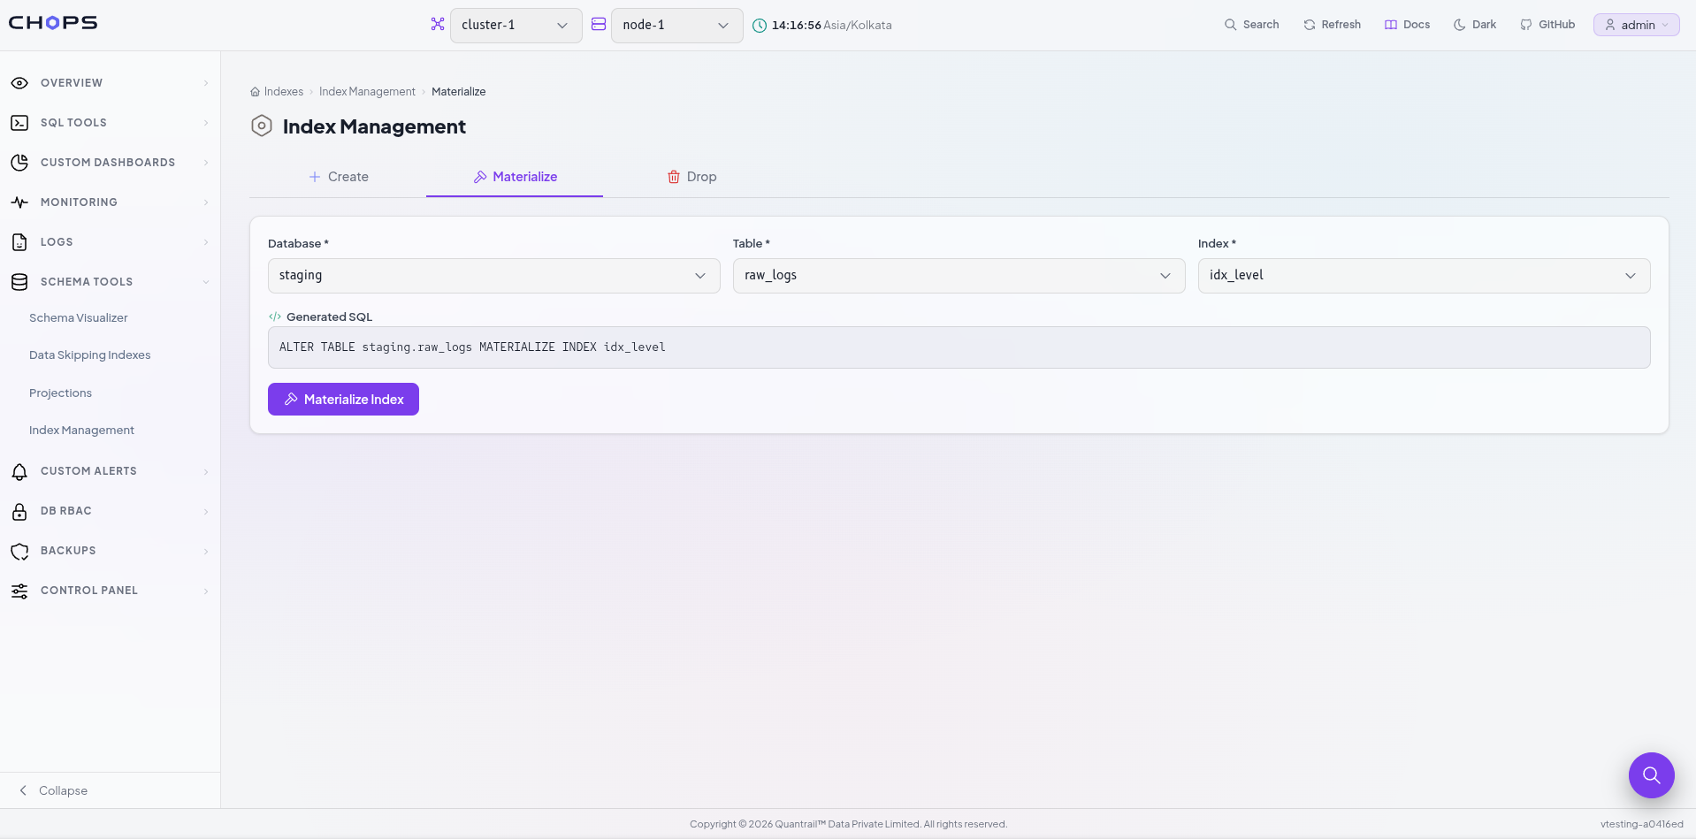
Task: Switch to the Drop tab
Action: [x=691, y=177]
